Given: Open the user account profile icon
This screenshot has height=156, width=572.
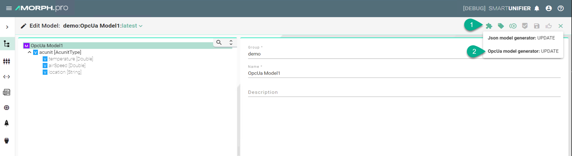Looking at the screenshot, I should click(549, 8).
